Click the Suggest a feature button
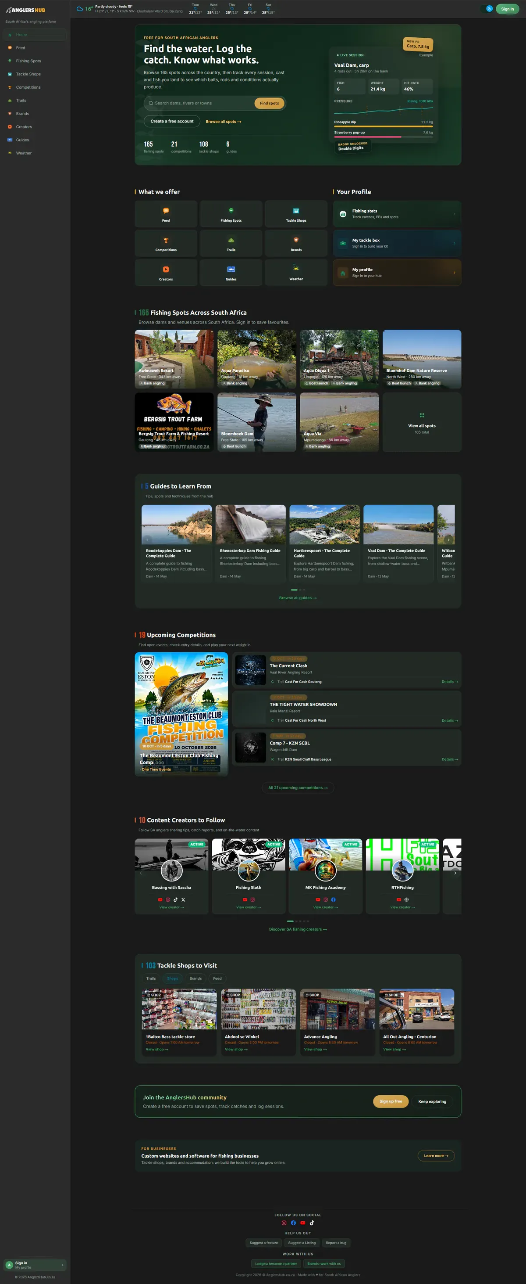The image size is (526, 1284). [264, 1243]
